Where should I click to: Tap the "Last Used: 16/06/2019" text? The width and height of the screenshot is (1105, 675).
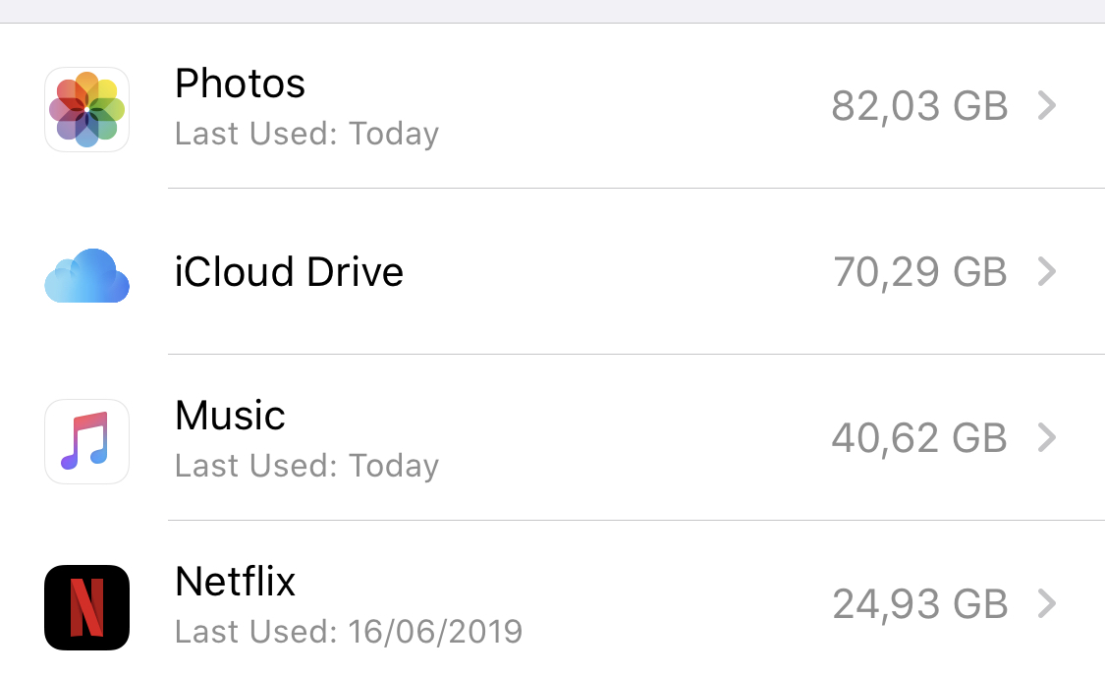pos(348,632)
